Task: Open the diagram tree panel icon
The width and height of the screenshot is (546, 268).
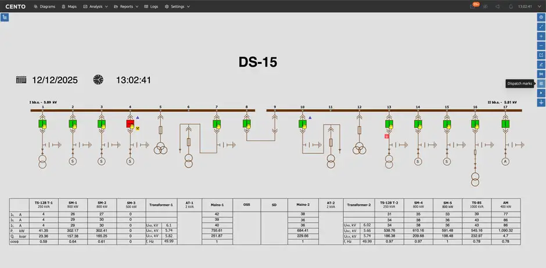Action: [5, 17]
